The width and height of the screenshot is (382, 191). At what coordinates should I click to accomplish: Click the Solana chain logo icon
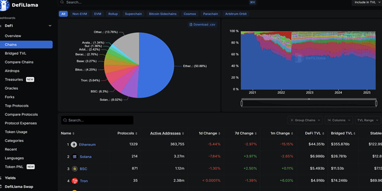coord(74,157)
